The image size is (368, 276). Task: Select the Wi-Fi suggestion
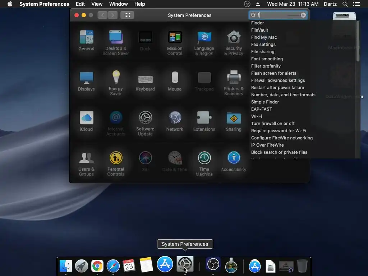(257, 116)
